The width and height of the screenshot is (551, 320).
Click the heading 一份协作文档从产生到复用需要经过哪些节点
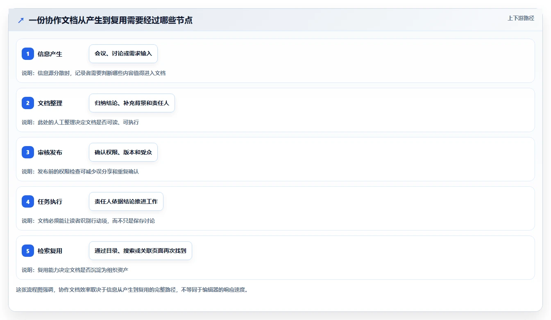(111, 20)
